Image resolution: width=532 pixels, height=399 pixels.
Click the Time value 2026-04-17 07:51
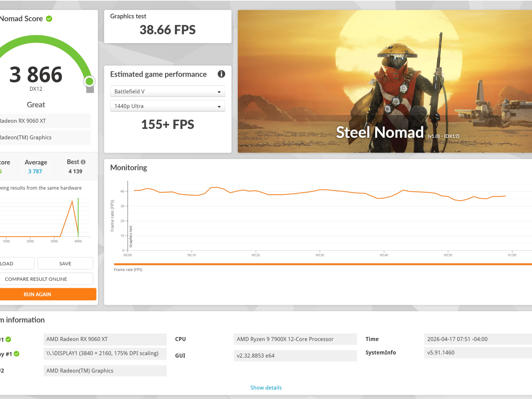tap(478, 339)
